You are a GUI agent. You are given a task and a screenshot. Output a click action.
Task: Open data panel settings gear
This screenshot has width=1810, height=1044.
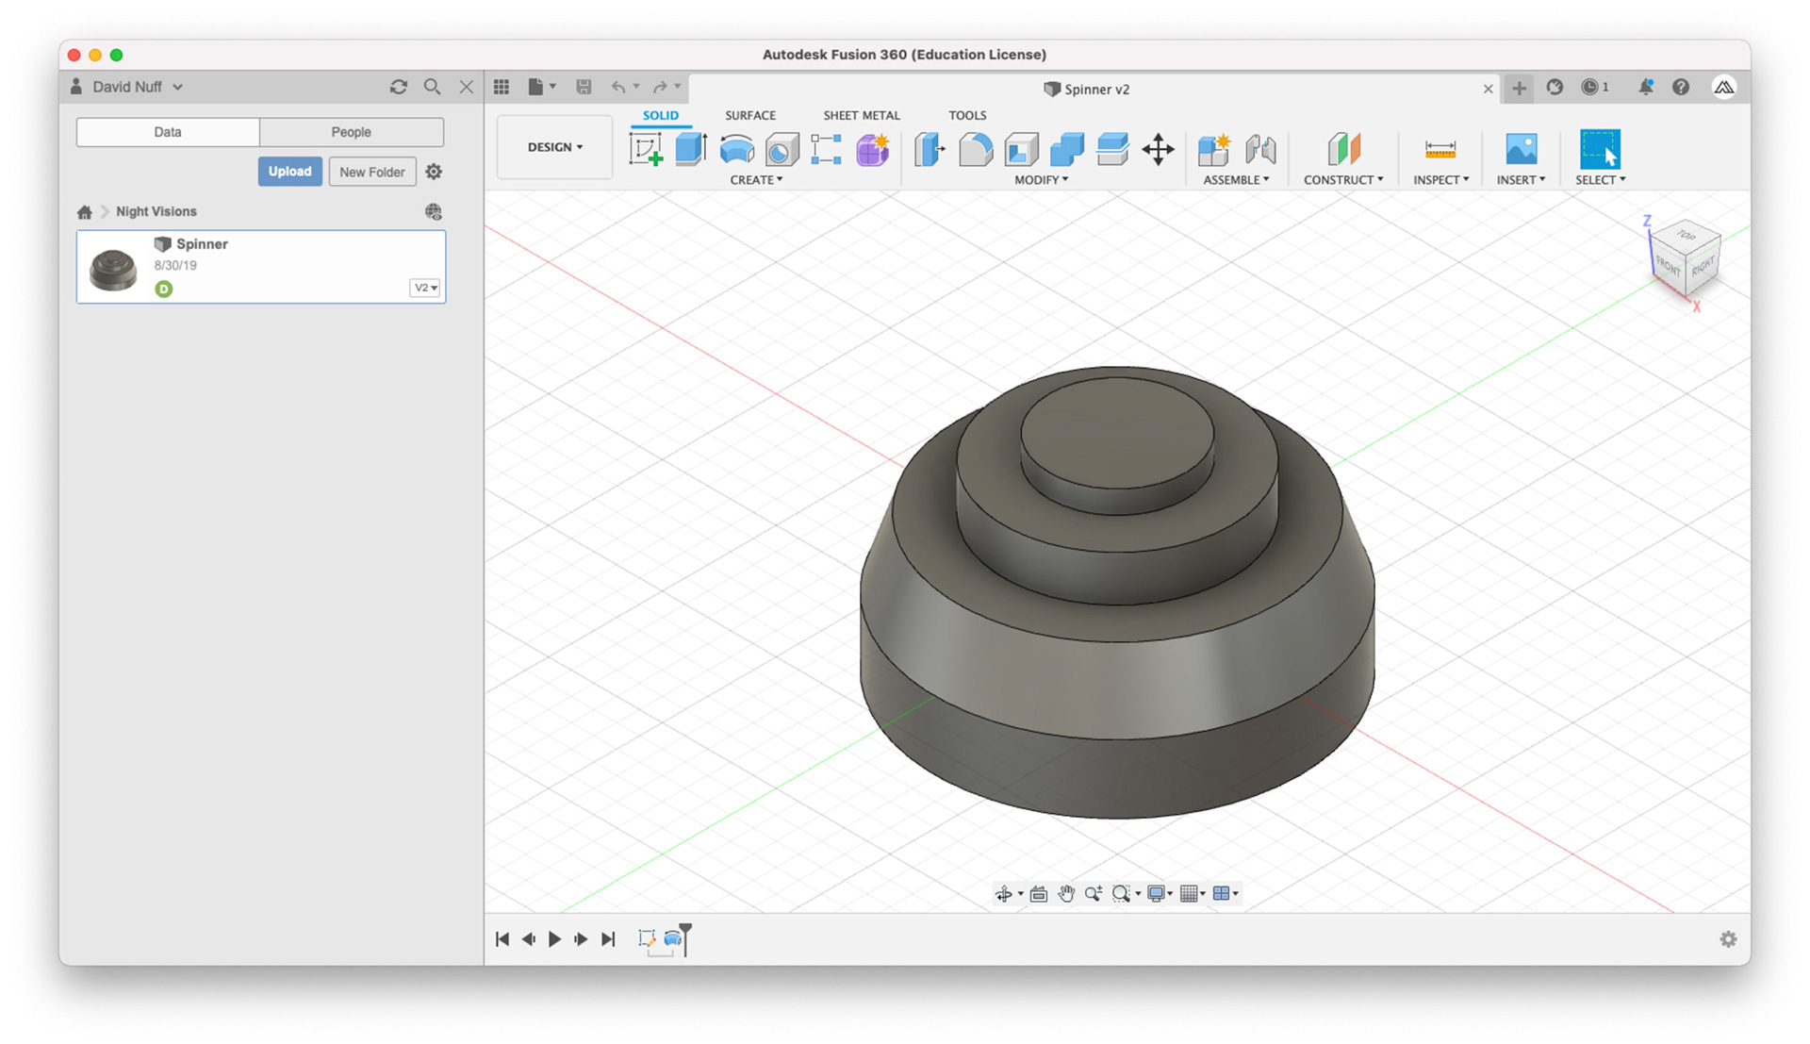coord(434,172)
